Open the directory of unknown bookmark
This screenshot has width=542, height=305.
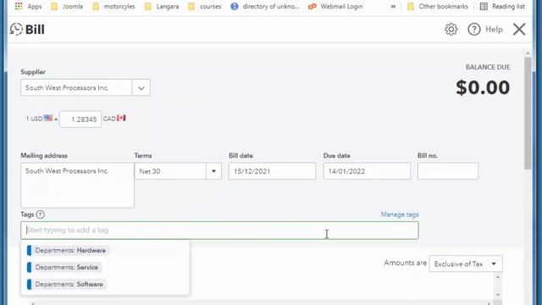pos(265,6)
